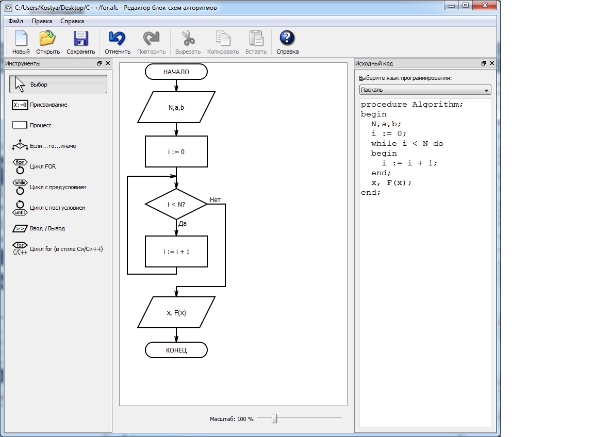Open the Файл menu
Viewport: 594px width, 437px height.
coord(15,21)
